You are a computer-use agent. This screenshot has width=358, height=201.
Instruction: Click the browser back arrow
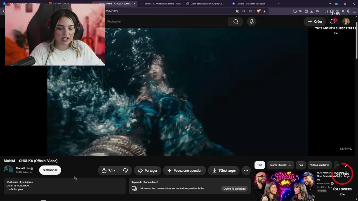pyautogui.click(x=3, y=11)
